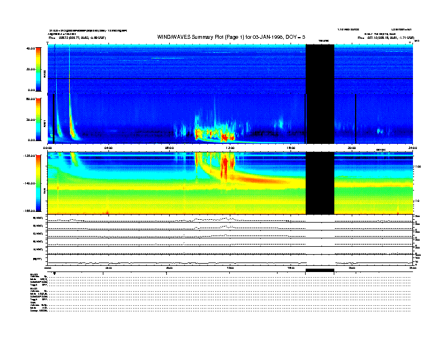Screen dimensions: 445x344
Task: Click the 10 frequency label right of TNR
Action: [417, 201]
